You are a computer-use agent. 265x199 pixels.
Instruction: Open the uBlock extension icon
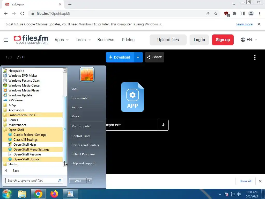[226, 14]
